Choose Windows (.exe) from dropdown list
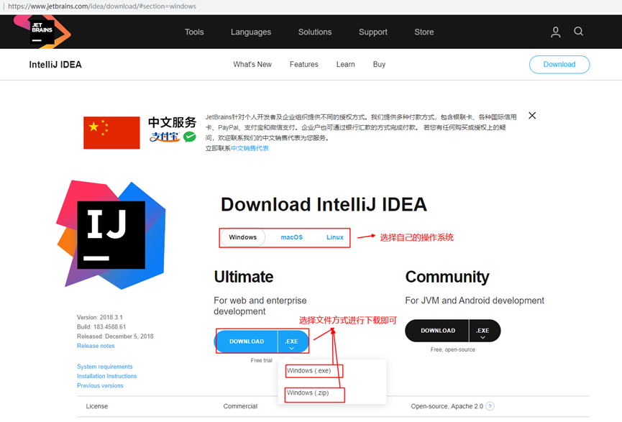 [309, 371]
